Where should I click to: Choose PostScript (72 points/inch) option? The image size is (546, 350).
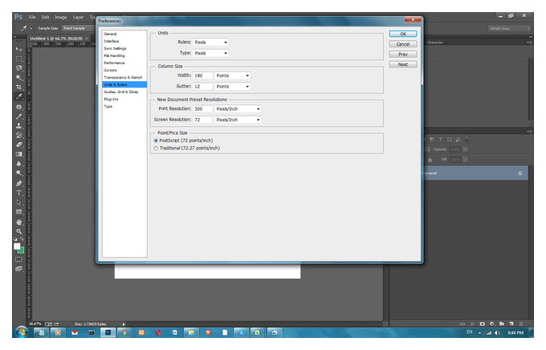pyautogui.click(x=184, y=140)
